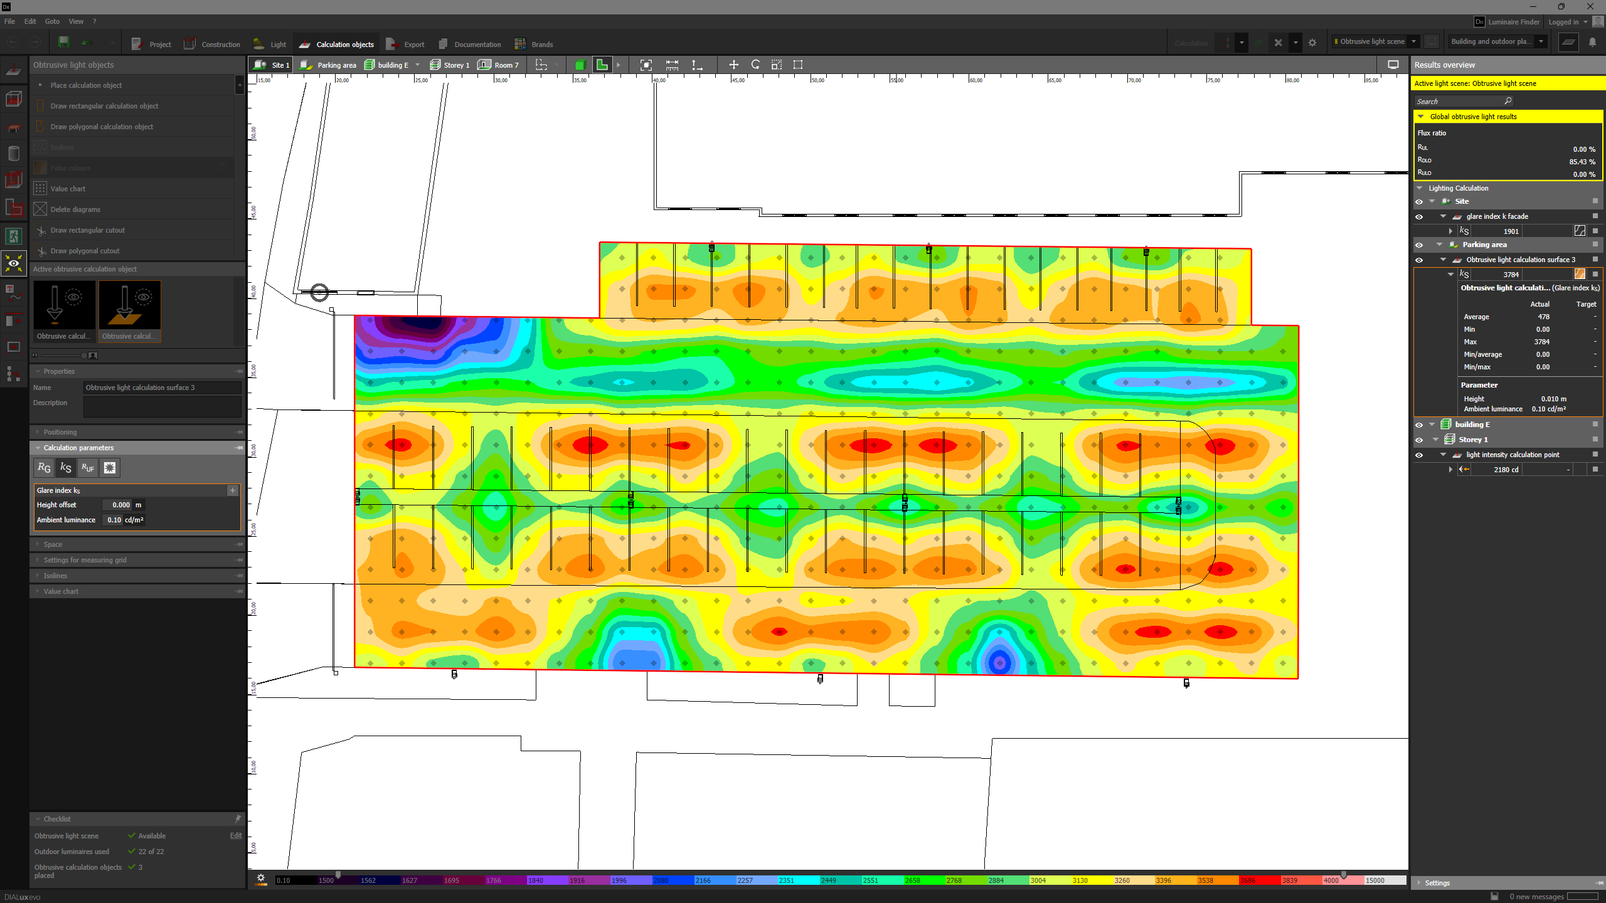Click the emergency lighting sidebar icon

tap(13, 236)
